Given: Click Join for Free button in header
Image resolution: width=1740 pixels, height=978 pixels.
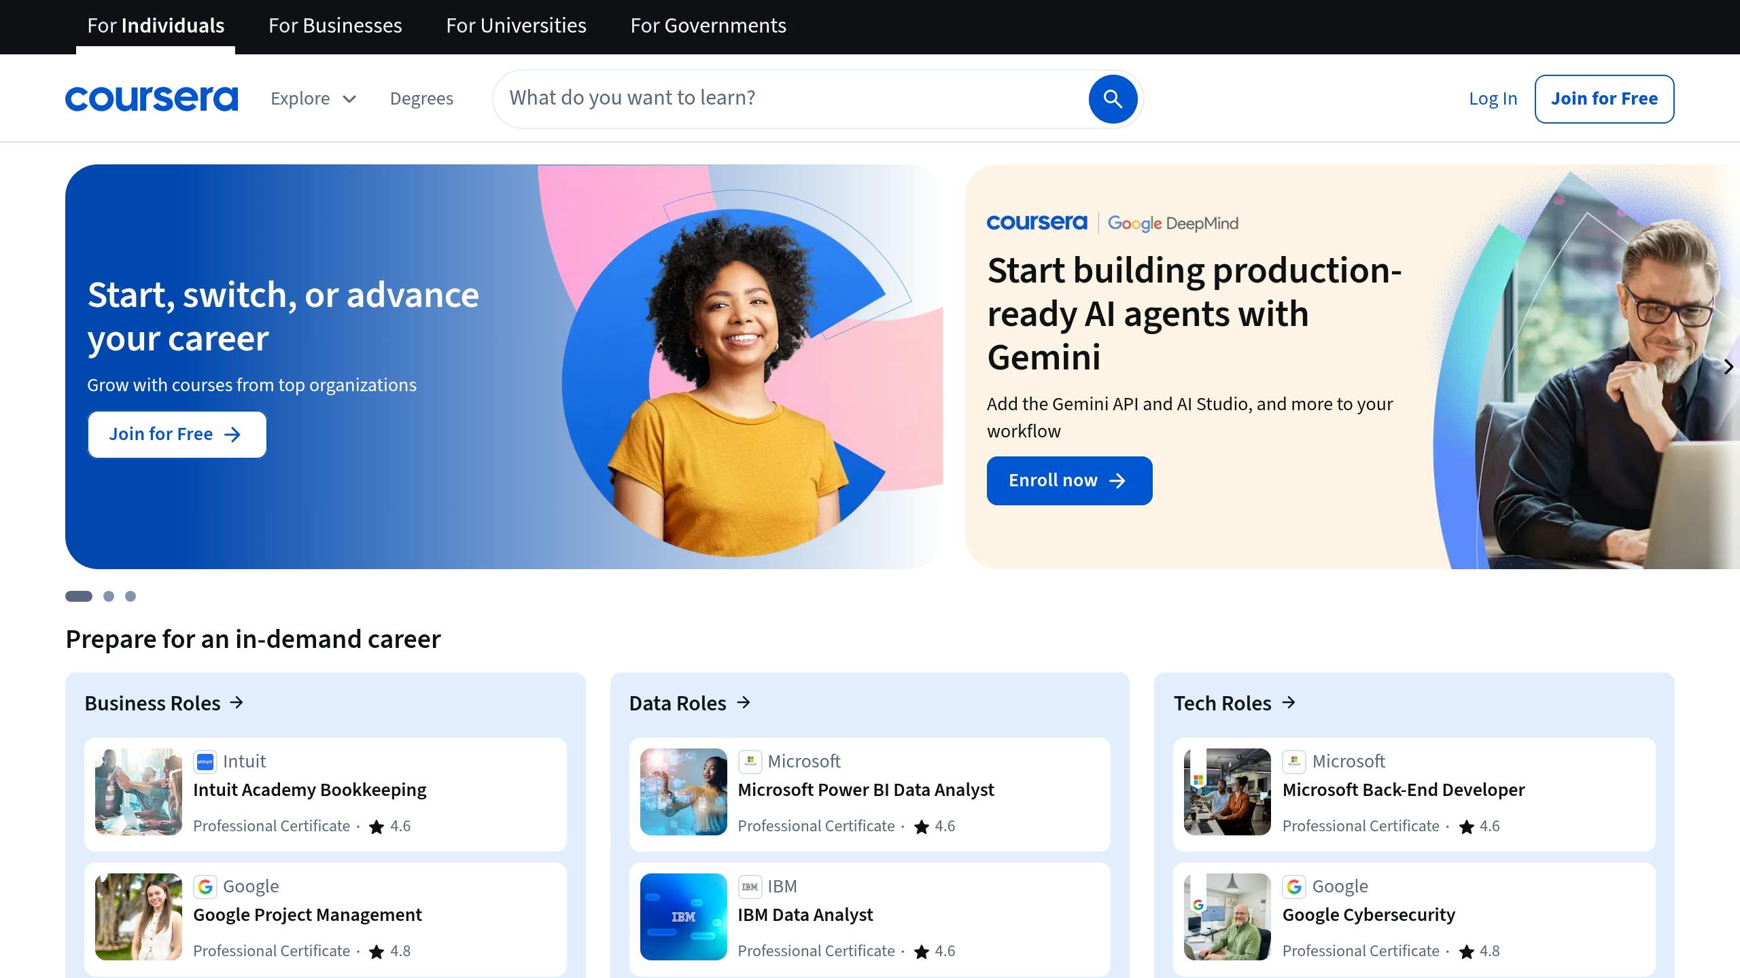Looking at the screenshot, I should point(1604,99).
